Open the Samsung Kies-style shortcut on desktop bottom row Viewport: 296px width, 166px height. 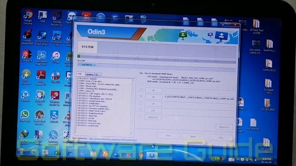pyautogui.click(x=53, y=137)
